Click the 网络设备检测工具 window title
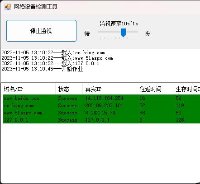This screenshot has height=184, width=200. click(x=36, y=7)
